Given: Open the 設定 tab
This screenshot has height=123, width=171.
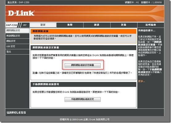Looking at the screenshot, I should (43, 25).
